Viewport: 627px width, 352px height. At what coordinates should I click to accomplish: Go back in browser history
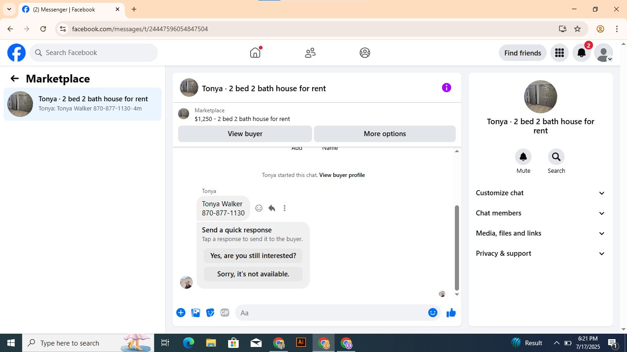(10, 29)
